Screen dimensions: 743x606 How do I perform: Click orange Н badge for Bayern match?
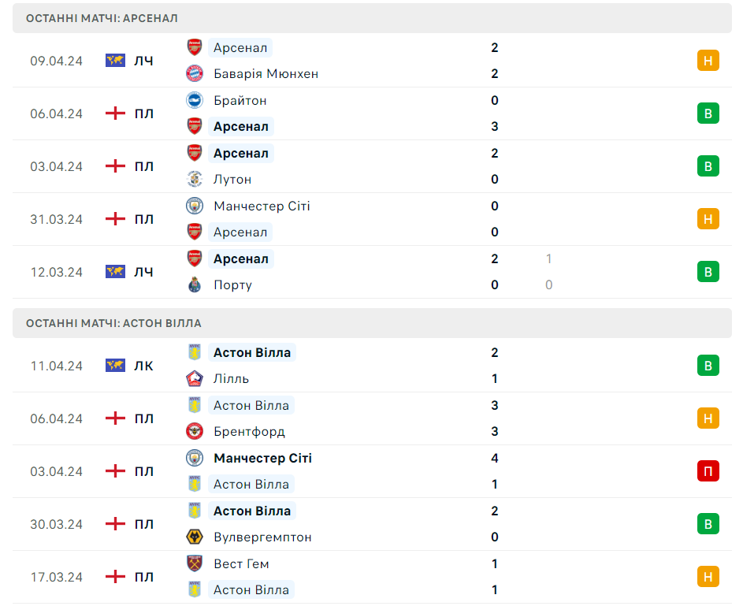708,61
